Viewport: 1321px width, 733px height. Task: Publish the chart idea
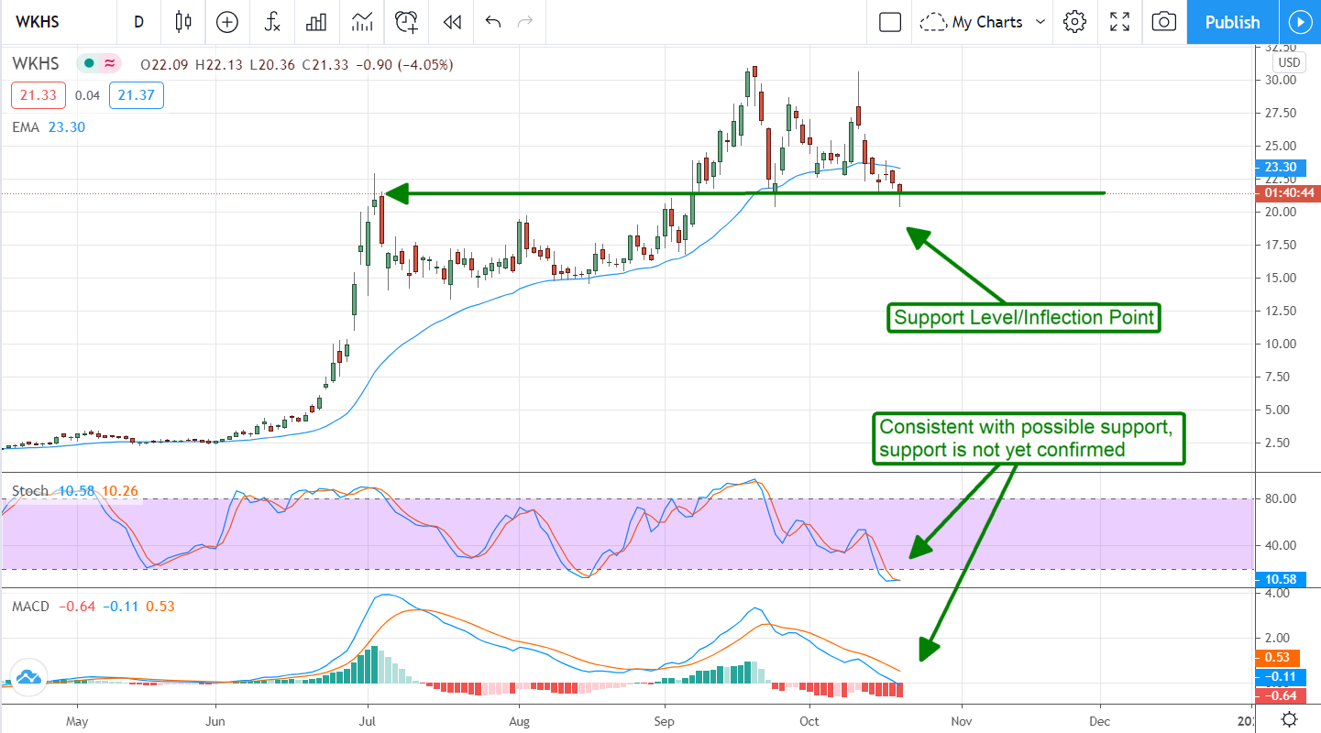[1232, 22]
